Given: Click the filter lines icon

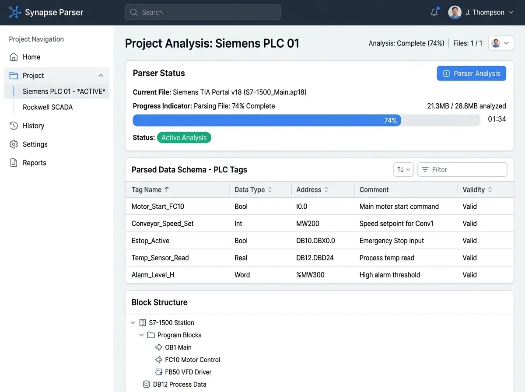Looking at the screenshot, I should click(x=425, y=169).
